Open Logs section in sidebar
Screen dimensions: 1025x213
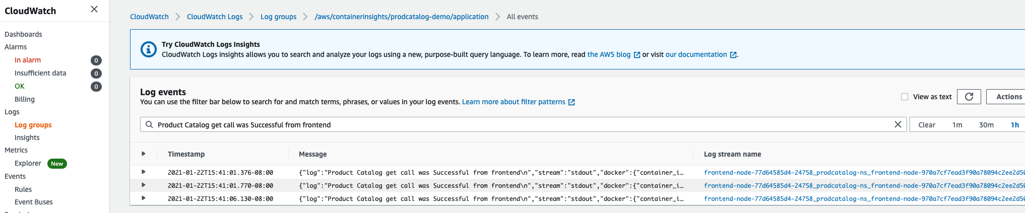coord(12,112)
